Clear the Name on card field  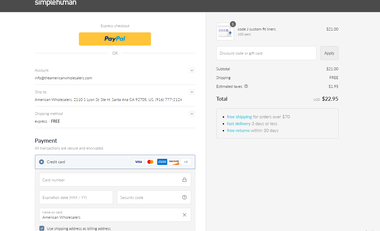[x=185, y=215]
